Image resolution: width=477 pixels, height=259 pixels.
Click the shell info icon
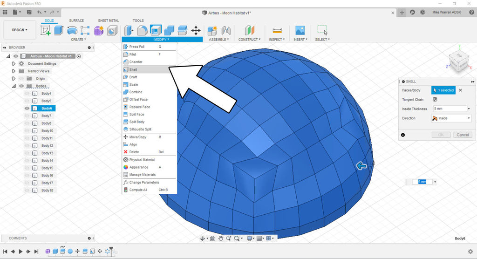click(x=403, y=135)
